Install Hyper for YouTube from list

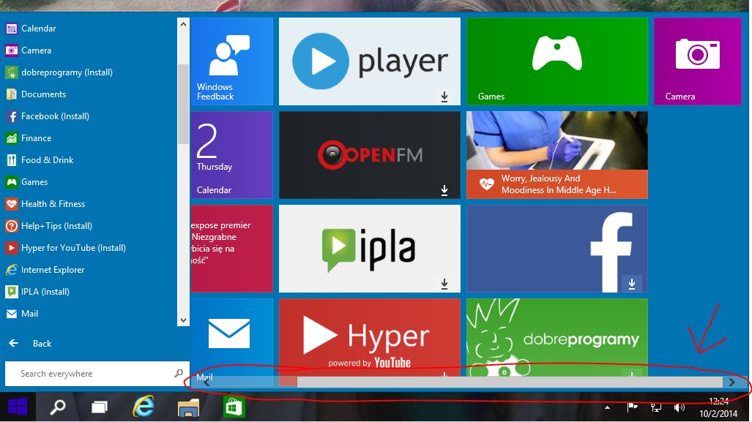[66, 248]
